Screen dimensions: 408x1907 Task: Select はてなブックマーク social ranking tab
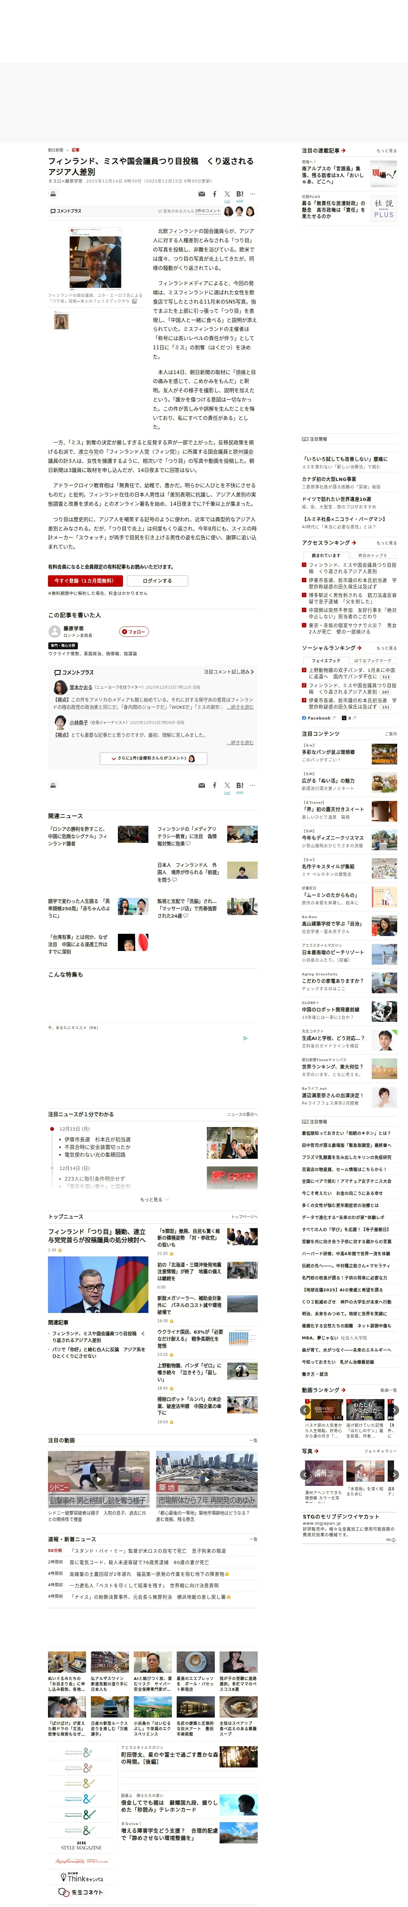click(373, 660)
